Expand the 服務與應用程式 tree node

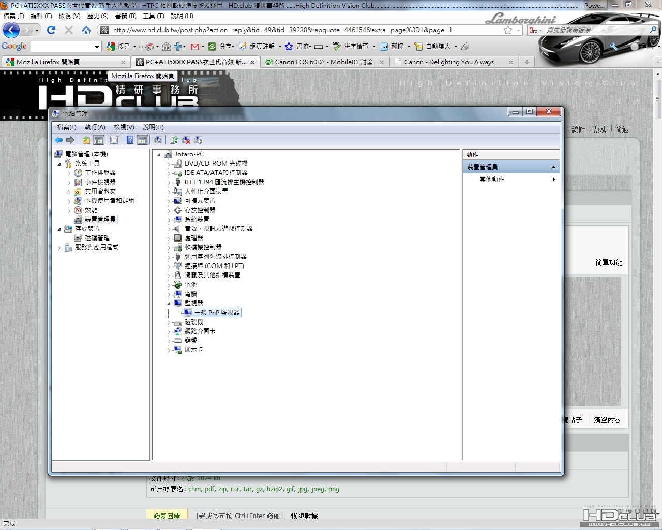(x=59, y=247)
